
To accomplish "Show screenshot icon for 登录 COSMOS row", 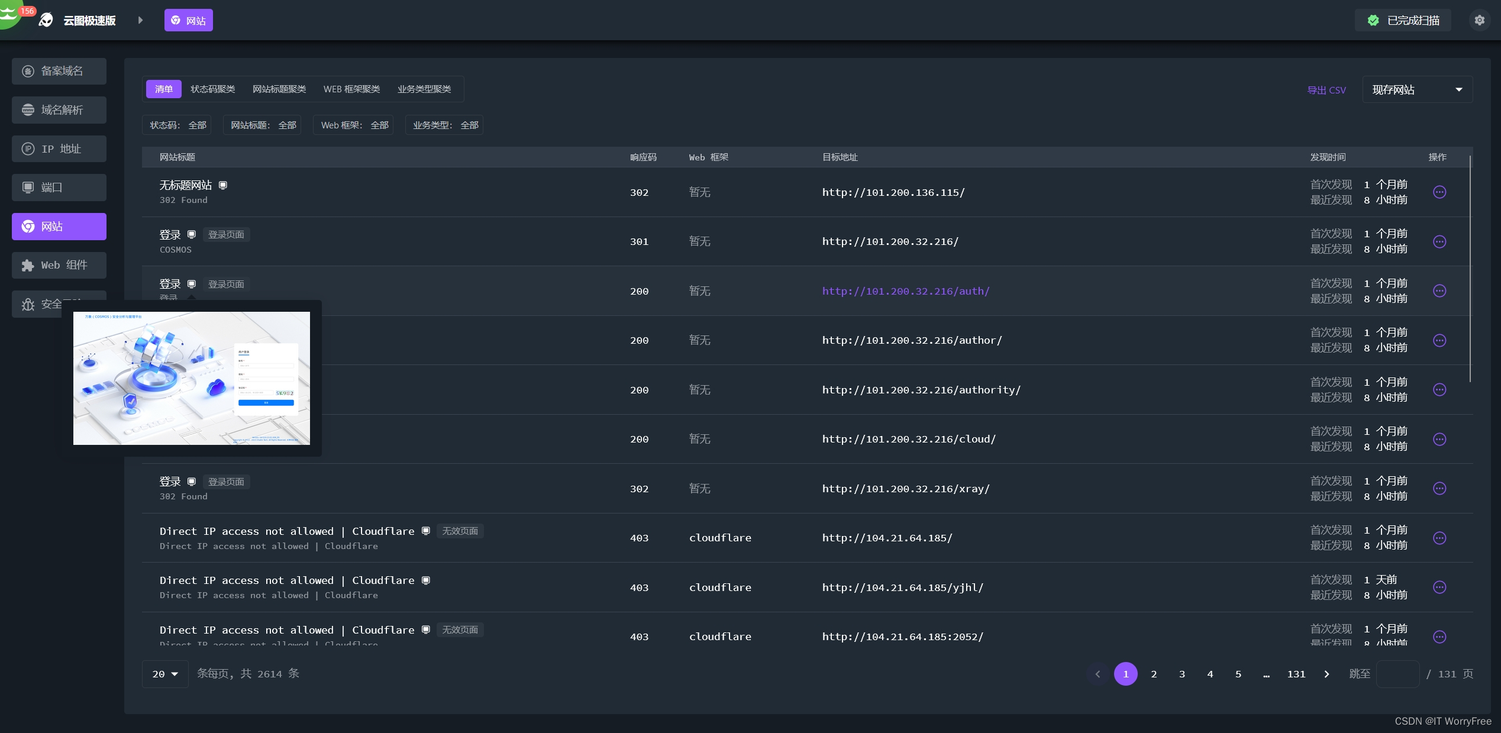I will [x=192, y=235].
